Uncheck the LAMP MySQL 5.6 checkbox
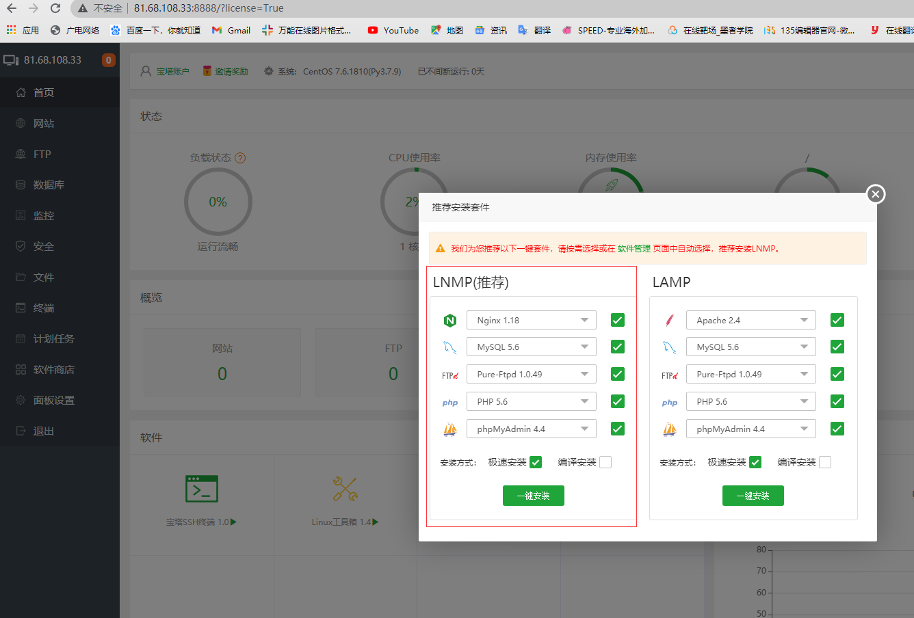Image resolution: width=914 pixels, height=618 pixels. tap(837, 347)
